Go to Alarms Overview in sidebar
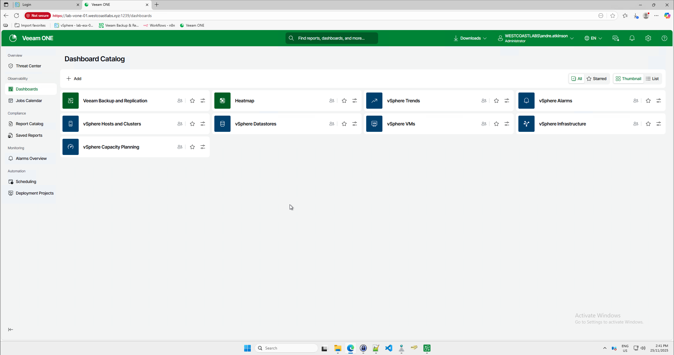The image size is (674, 355). click(31, 158)
